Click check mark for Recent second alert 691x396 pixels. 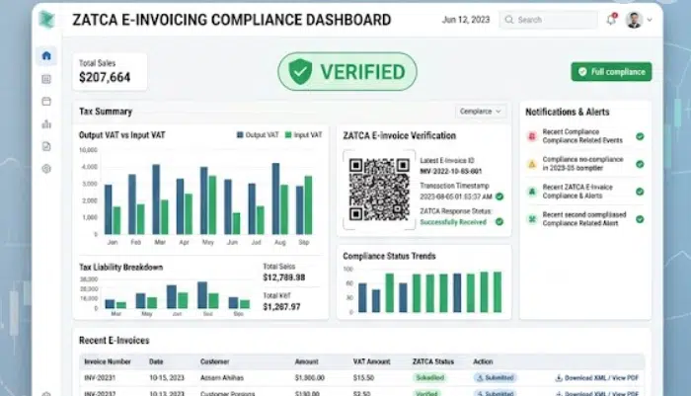640,219
